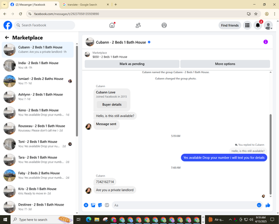279x224 pixels.
Task: Open Chrome three-dot menu
Action: pyautogui.click(x=275, y=14)
